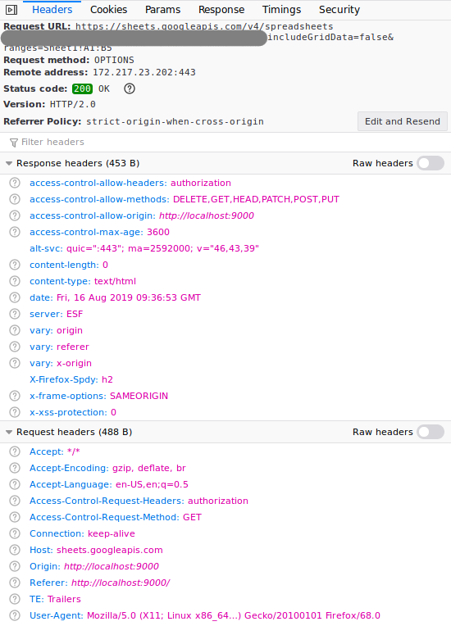The height and width of the screenshot is (626, 451).
Task: Click help icon beside Referer header
Action: (15, 583)
